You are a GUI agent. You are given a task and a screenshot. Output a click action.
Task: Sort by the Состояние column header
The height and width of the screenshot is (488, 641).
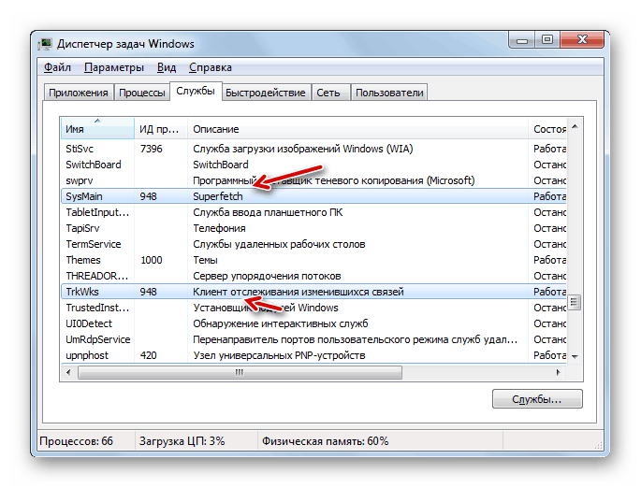[x=547, y=129]
